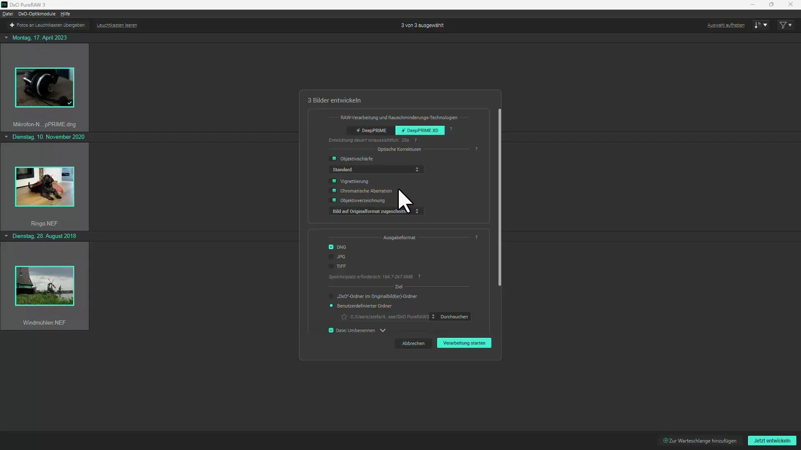This screenshot has width=801, height=450.
Task: Toggle the Datei Umbenennen checkbox
Action: [331, 330]
